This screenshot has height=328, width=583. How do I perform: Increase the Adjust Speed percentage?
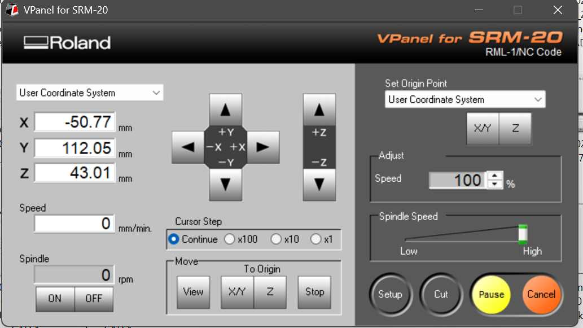[494, 176]
